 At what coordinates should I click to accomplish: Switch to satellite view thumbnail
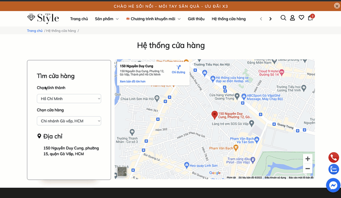(122, 172)
